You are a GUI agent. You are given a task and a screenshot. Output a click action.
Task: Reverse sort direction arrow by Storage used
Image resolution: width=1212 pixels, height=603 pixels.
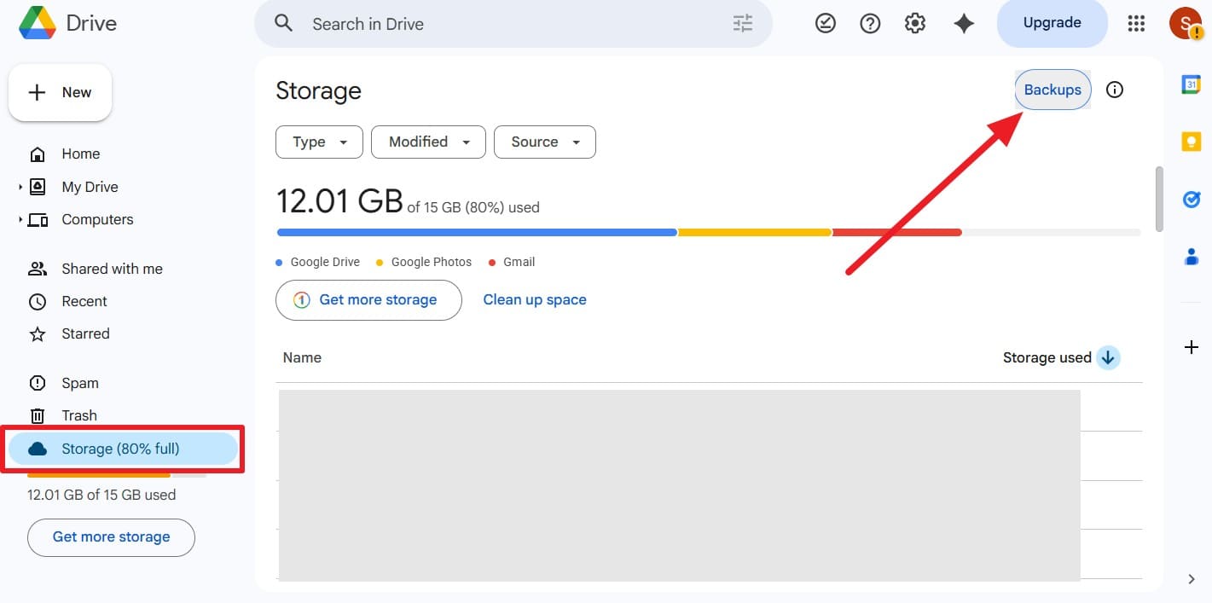pos(1108,358)
